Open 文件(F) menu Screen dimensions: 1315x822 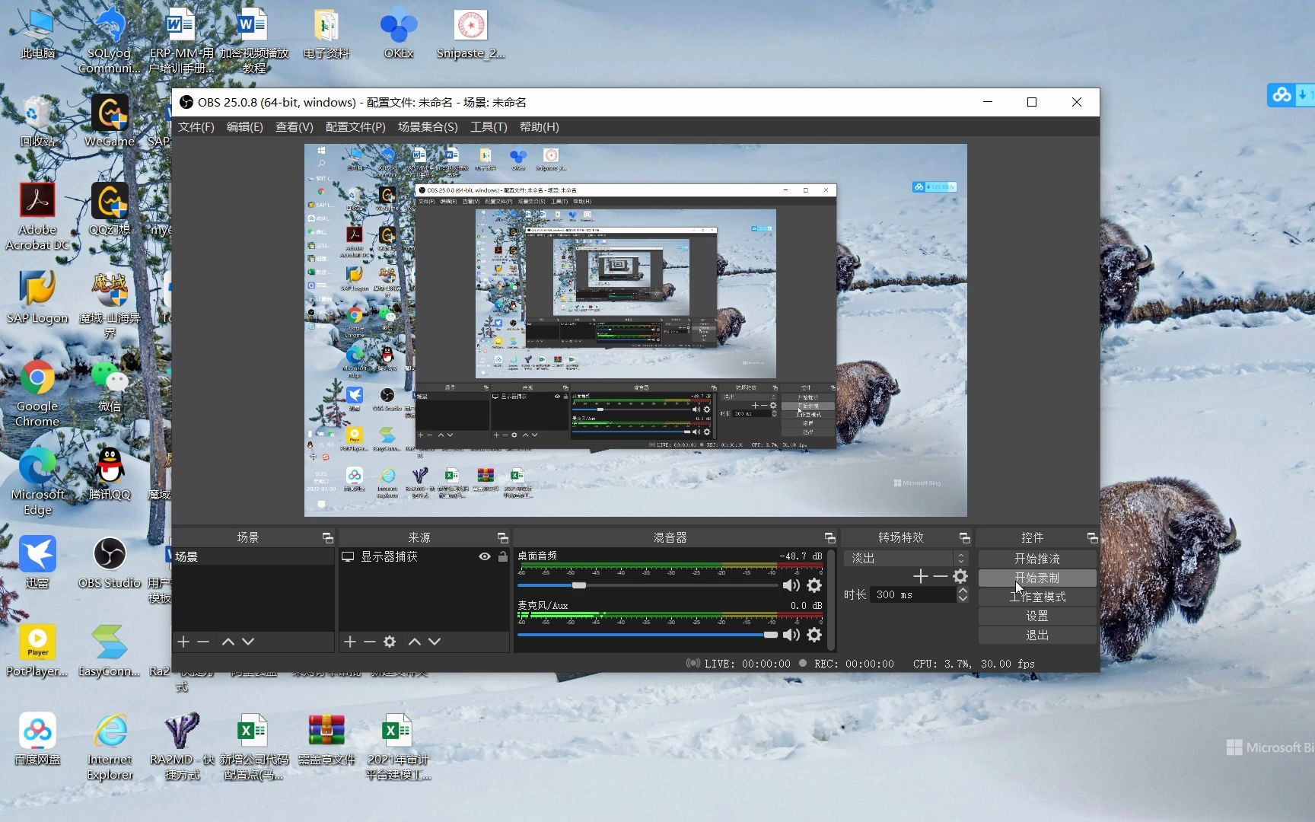point(196,127)
